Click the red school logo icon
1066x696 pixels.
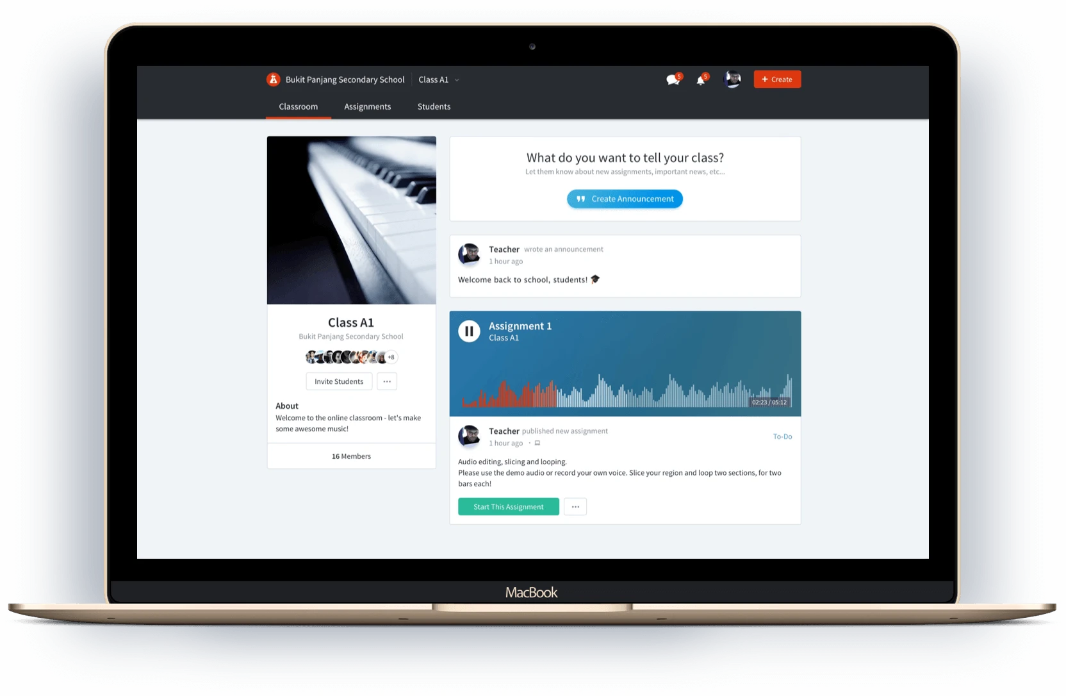[272, 79]
